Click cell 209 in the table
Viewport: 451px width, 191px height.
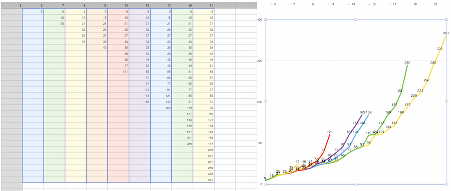coord(204,150)
